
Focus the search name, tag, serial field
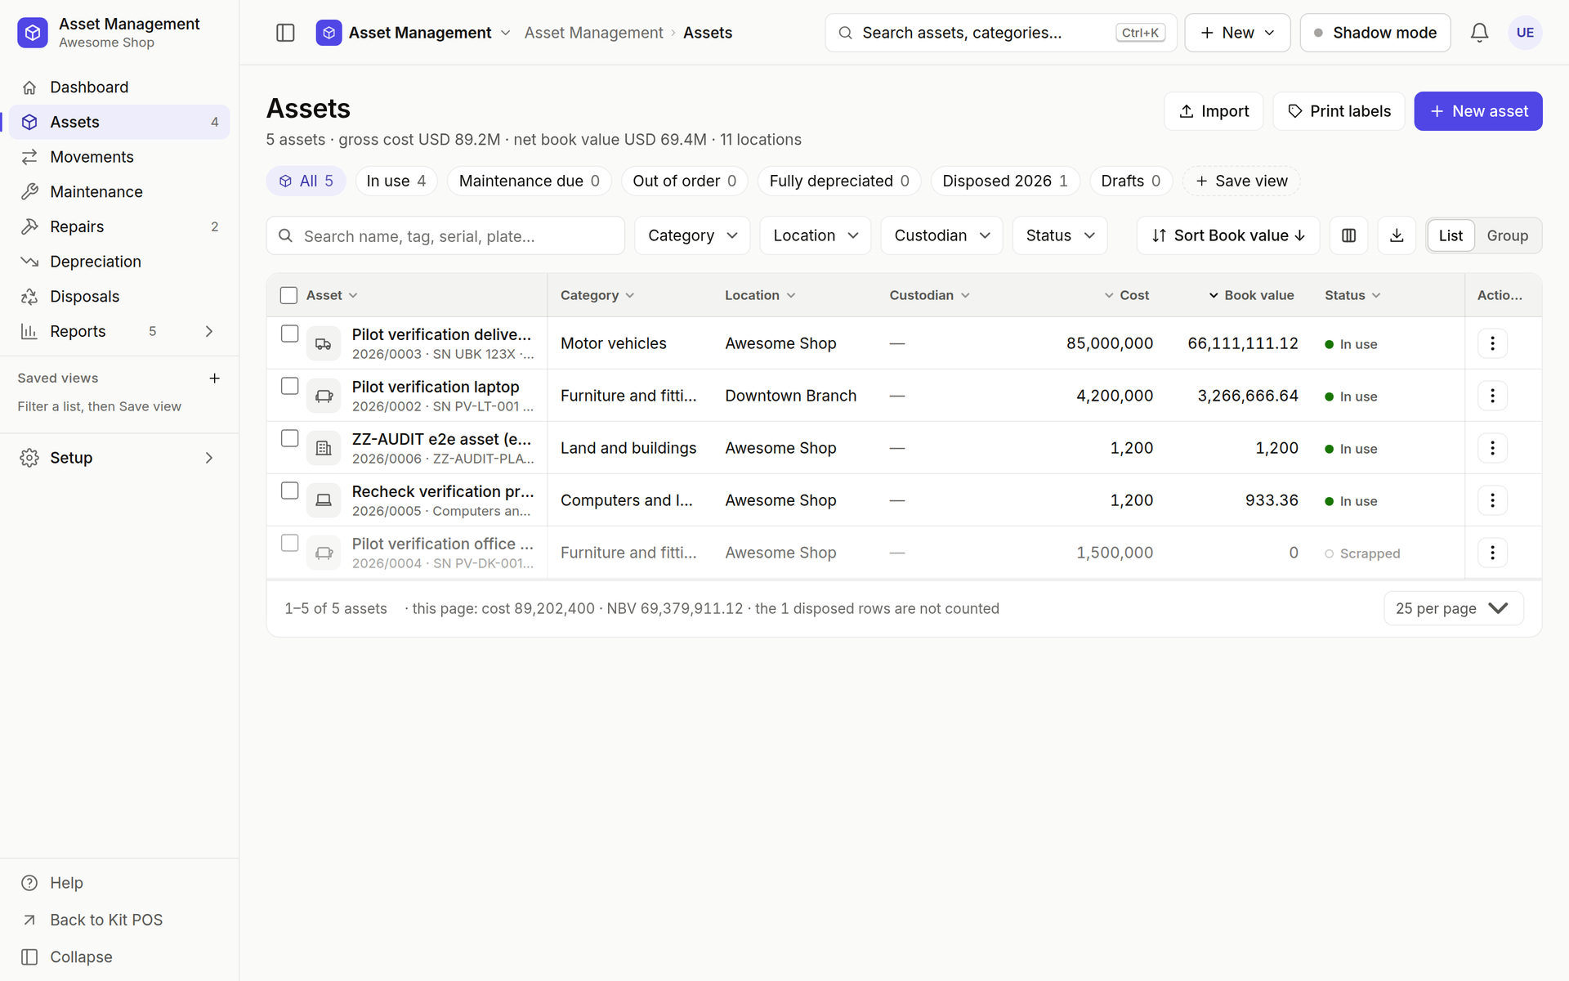pyautogui.click(x=445, y=235)
